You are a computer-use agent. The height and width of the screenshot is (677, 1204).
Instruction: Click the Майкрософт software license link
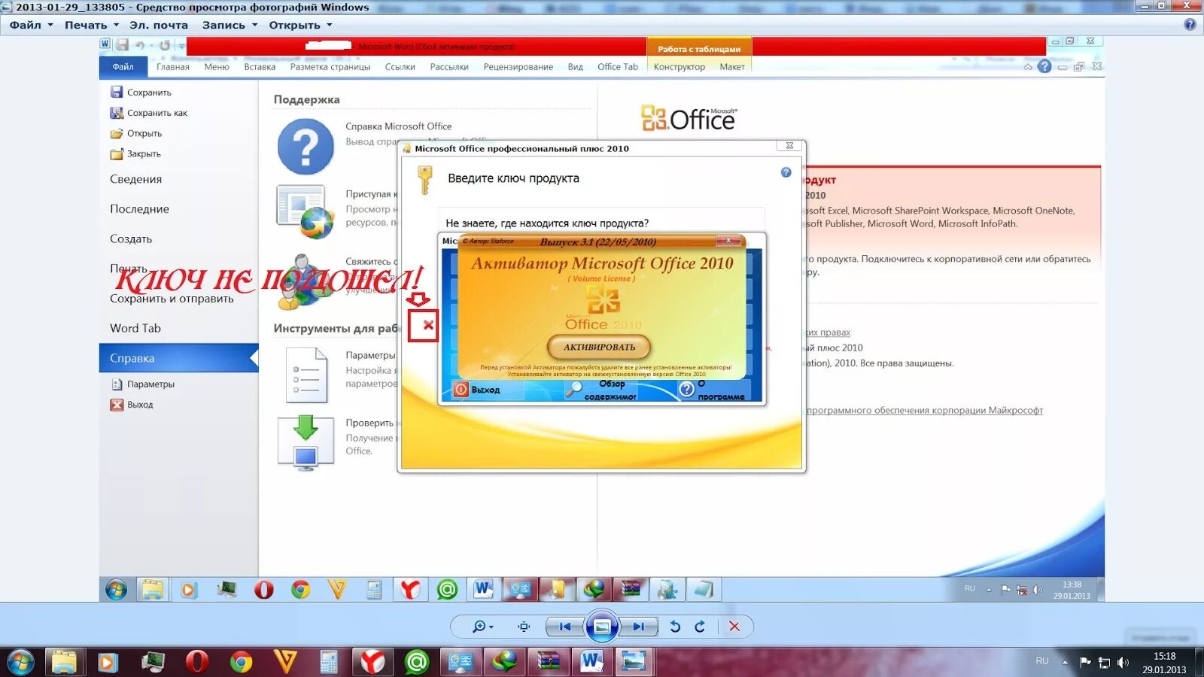click(x=924, y=411)
